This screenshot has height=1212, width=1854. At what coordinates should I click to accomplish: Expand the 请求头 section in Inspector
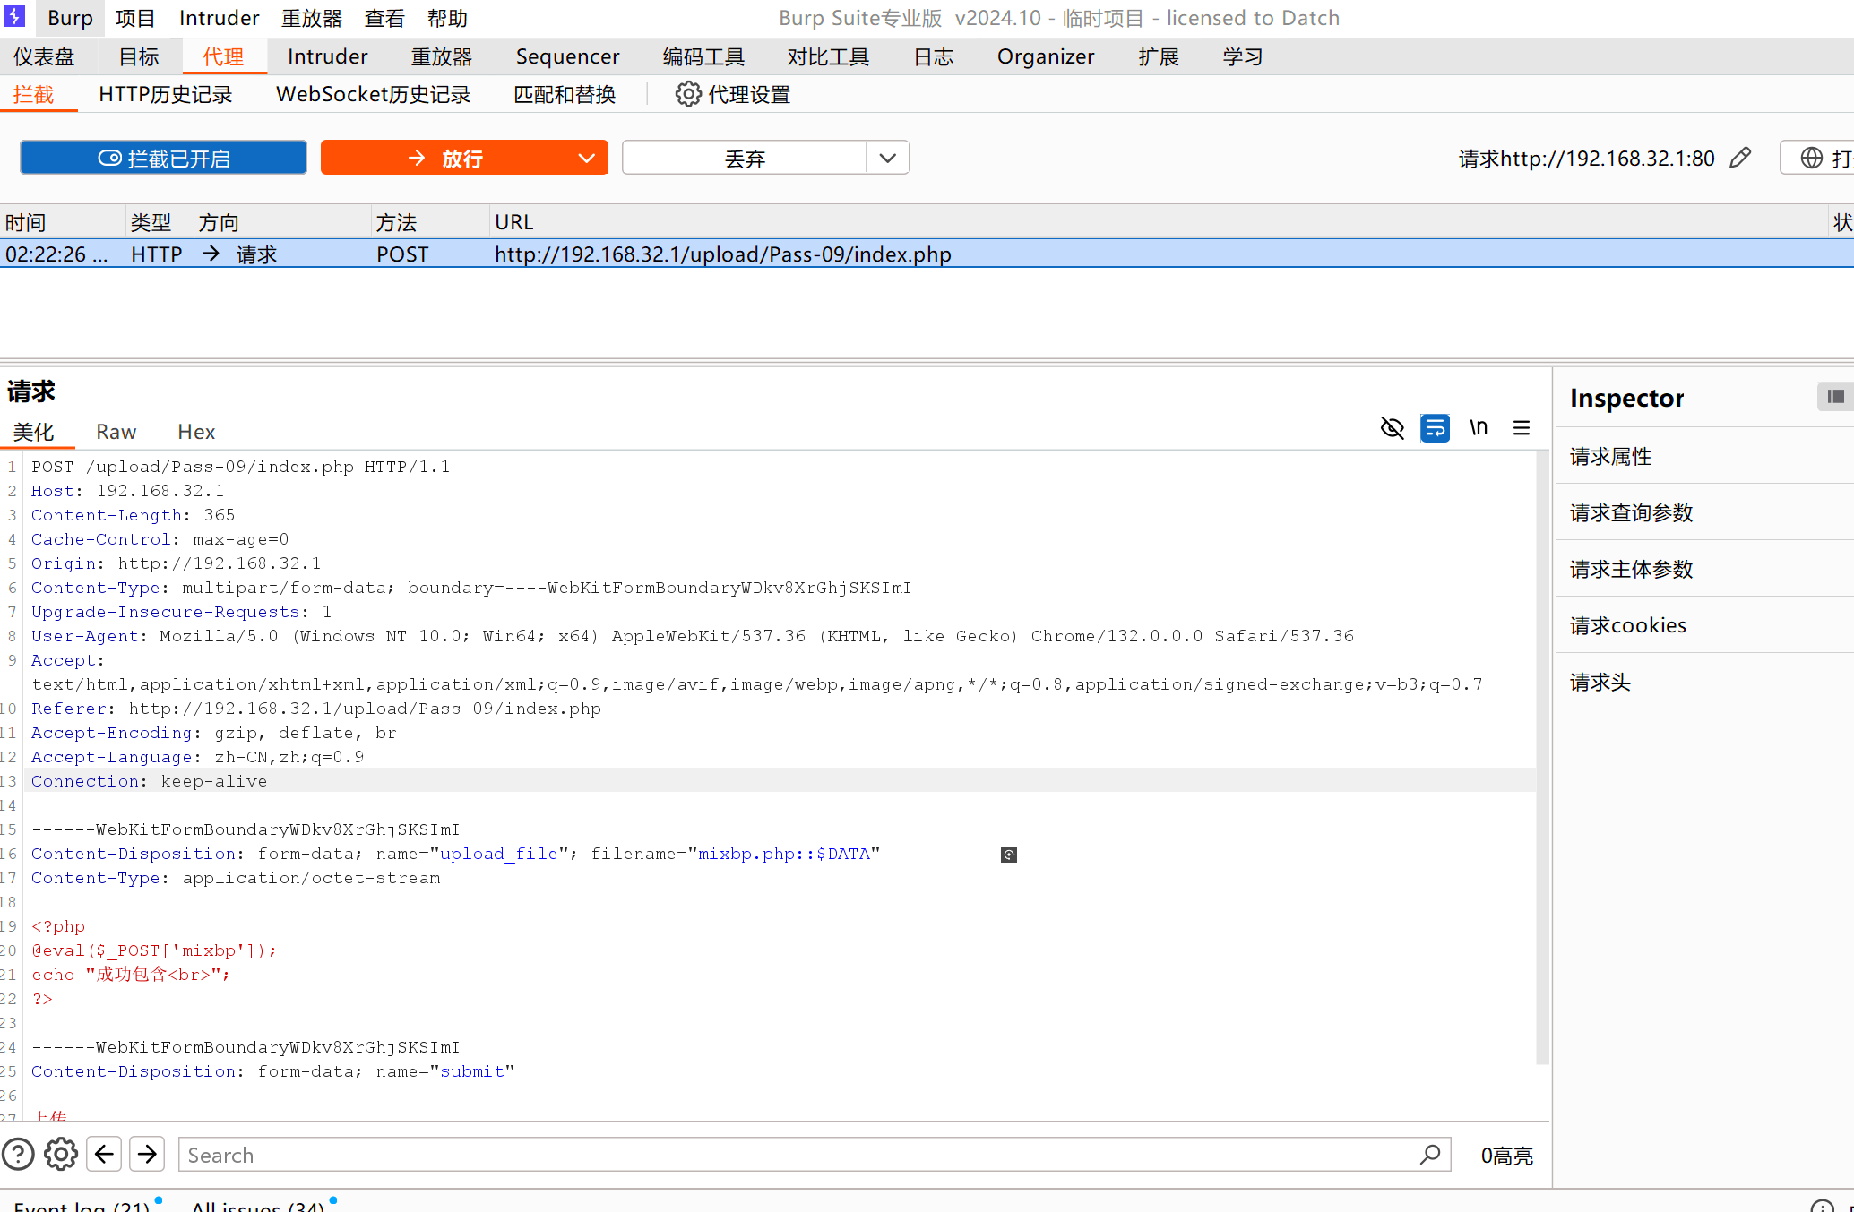click(1600, 682)
